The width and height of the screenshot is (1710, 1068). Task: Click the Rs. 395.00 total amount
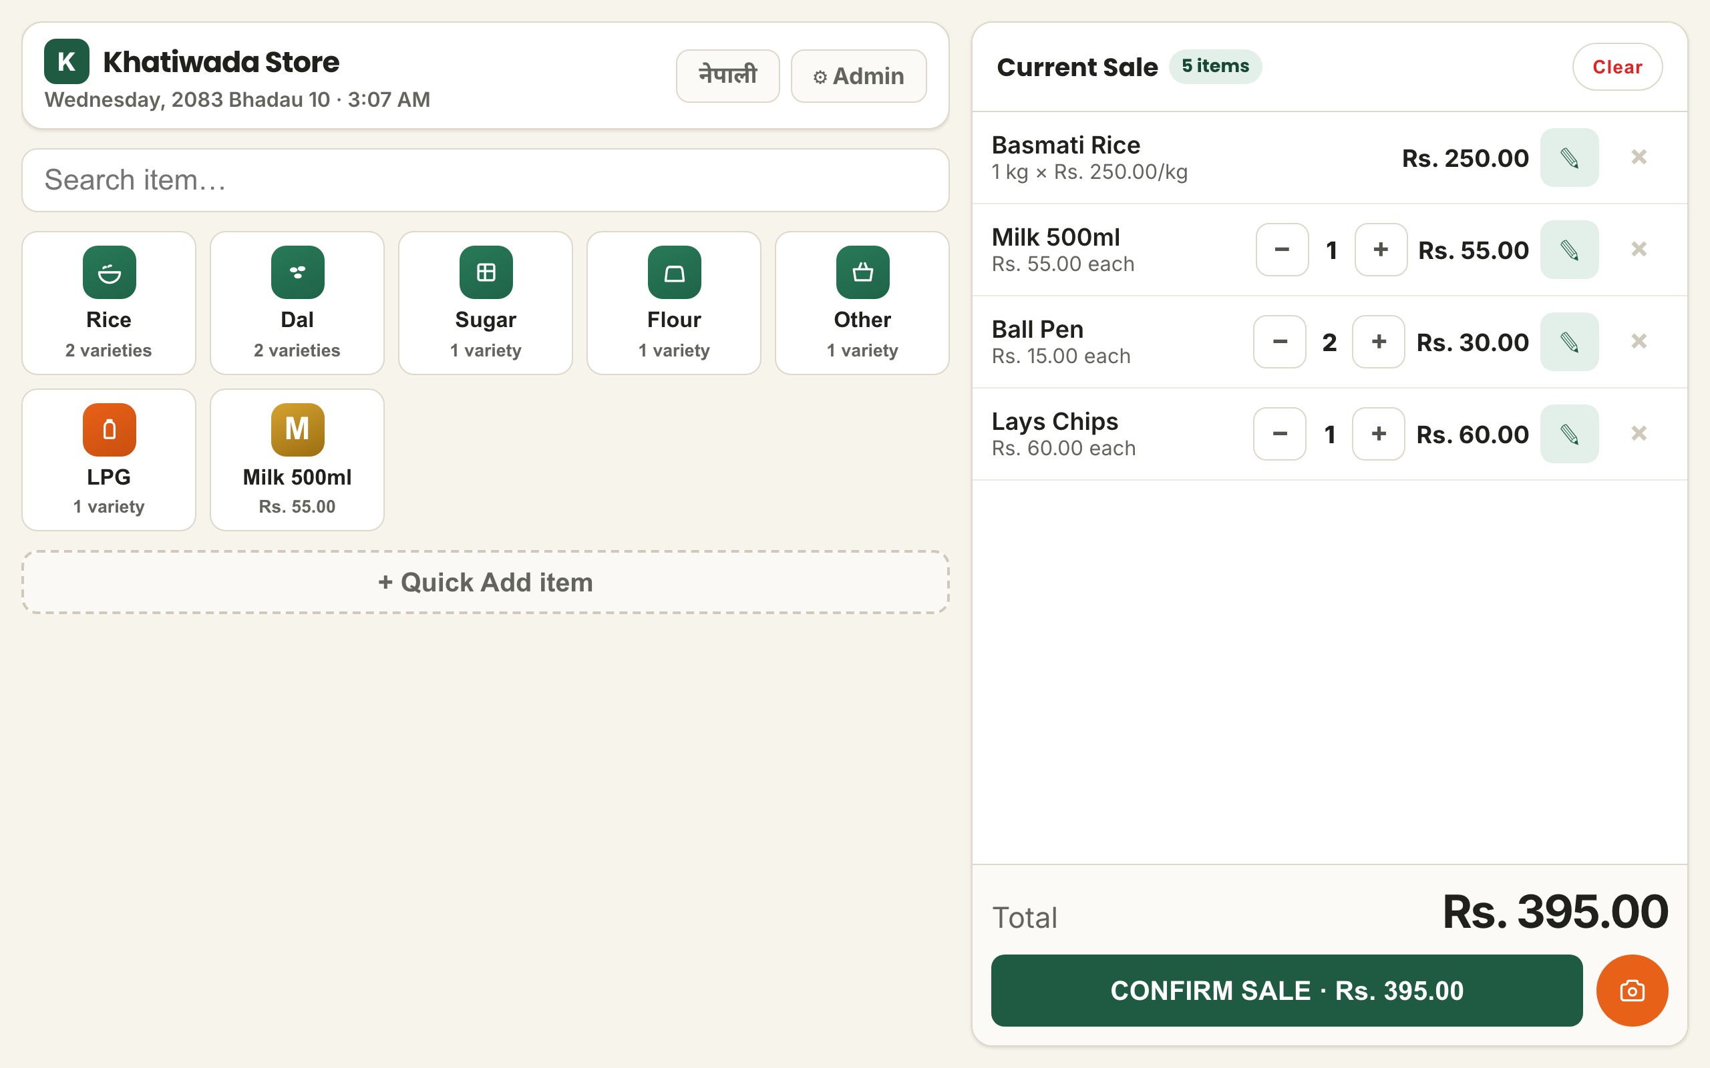coord(1555,911)
